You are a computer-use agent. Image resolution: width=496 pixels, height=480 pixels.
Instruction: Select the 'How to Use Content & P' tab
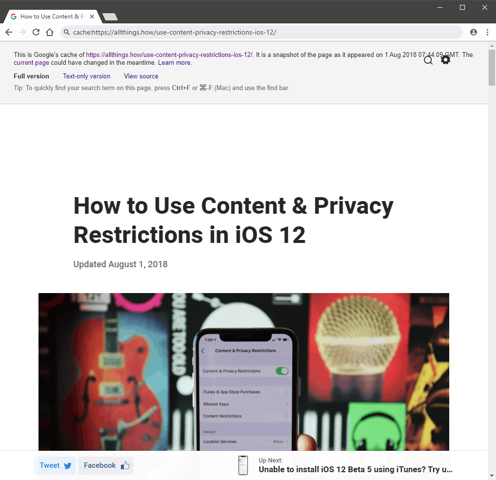point(53,17)
